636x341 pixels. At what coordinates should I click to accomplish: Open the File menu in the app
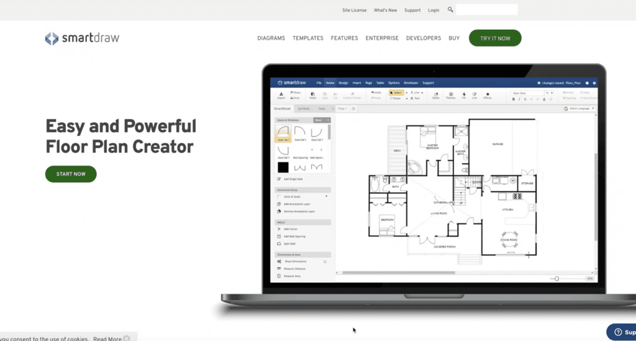(319, 82)
